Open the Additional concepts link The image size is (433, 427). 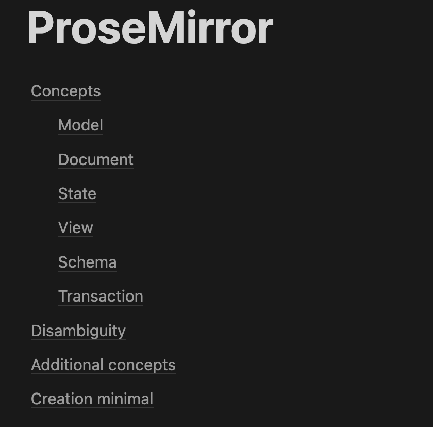(x=103, y=365)
